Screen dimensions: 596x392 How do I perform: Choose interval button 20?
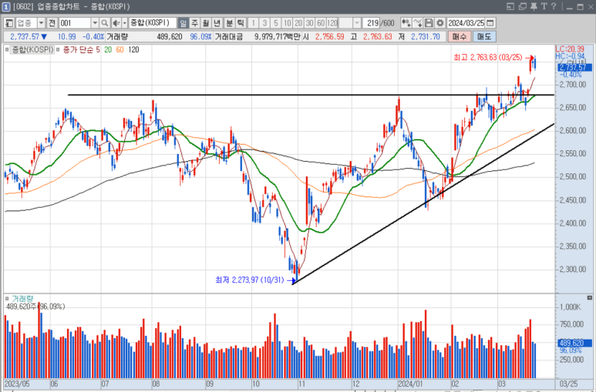[298, 23]
